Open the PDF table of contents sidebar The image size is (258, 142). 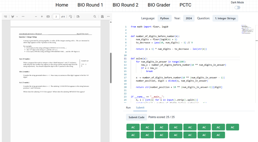[x=5, y=16]
